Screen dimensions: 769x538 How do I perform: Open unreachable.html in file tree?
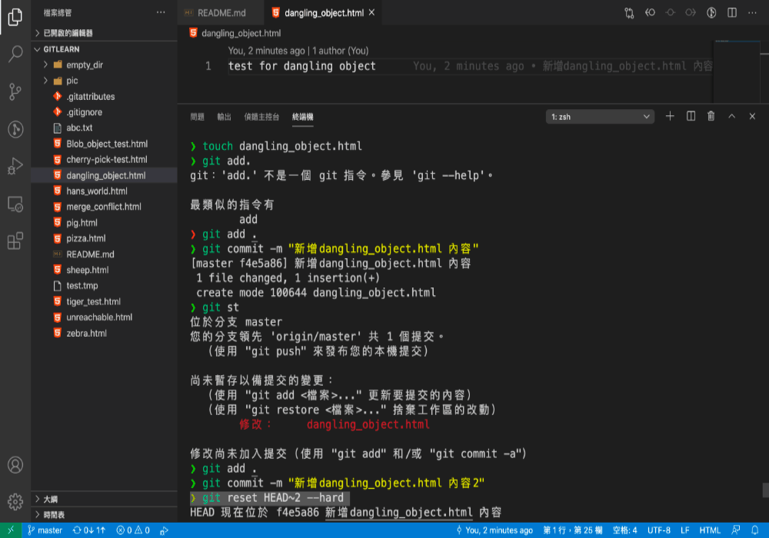pyautogui.click(x=104, y=317)
